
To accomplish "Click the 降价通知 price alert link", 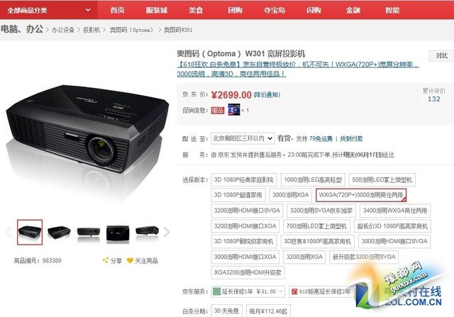I will [x=267, y=94].
